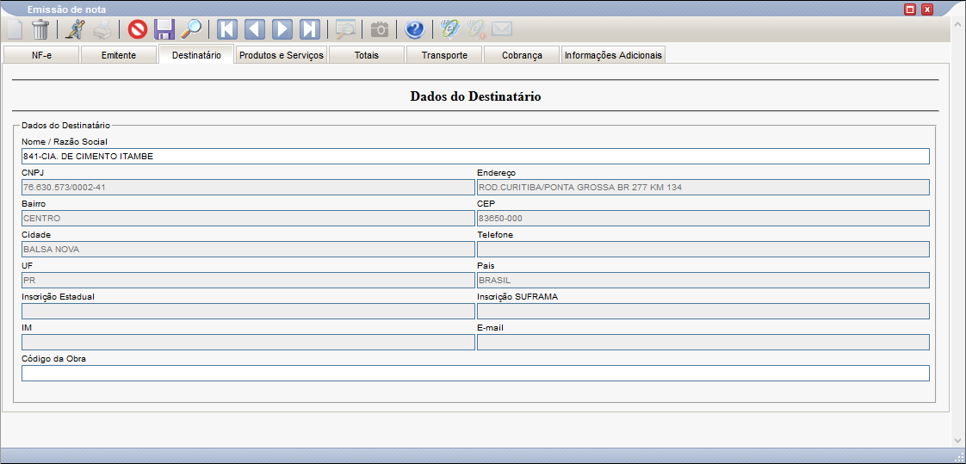Click the E-mail field
This screenshot has height=464, width=966.
click(x=703, y=342)
